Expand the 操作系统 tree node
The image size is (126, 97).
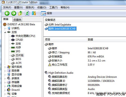[x=5, y=67]
